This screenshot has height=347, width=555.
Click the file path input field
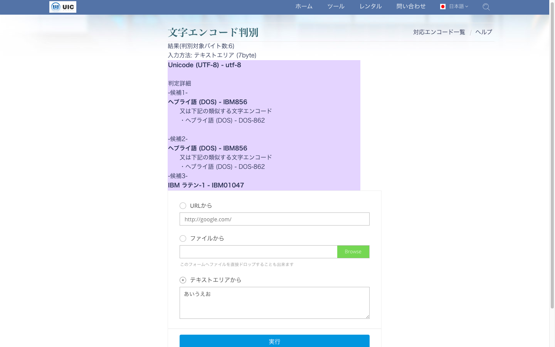click(x=258, y=252)
